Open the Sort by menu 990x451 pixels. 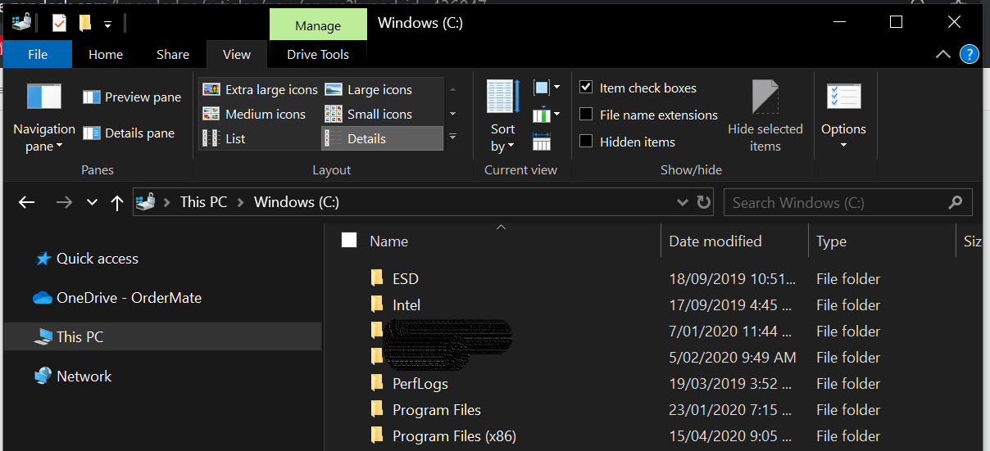pyautogui.click(x=502, y=116)
